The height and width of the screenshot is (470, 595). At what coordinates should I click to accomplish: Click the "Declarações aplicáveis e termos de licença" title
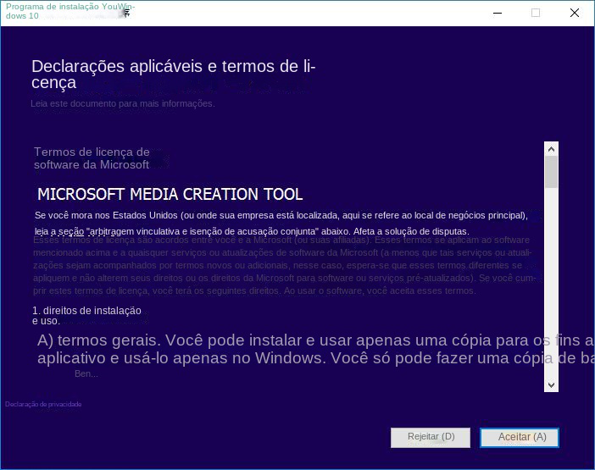pos(174,75)
